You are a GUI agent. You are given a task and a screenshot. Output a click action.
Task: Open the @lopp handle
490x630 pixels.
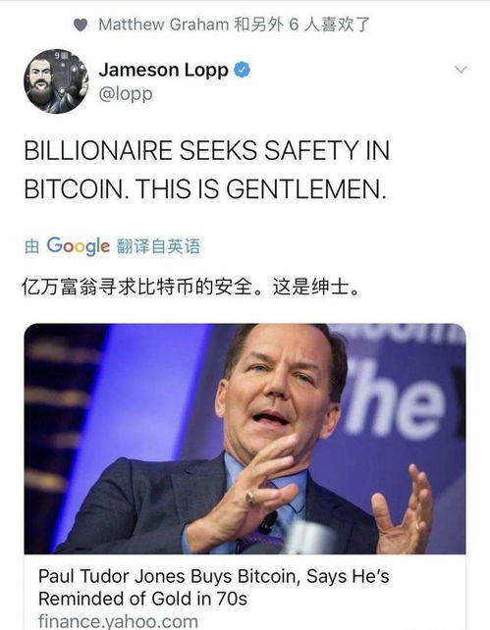tap(126, 94)
